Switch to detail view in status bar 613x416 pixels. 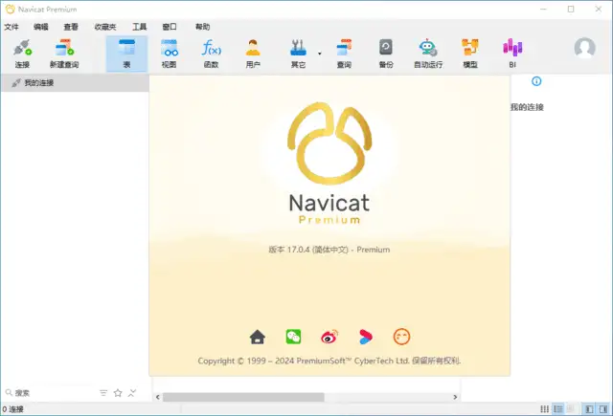(x=571, y=409)
